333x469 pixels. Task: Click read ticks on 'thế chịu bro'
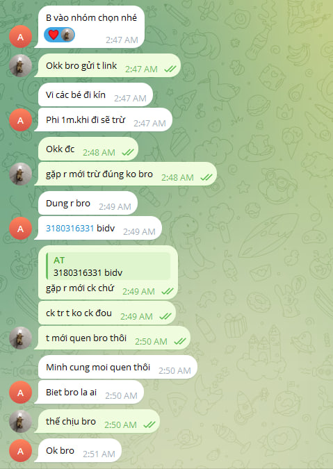tap(149, 425)
